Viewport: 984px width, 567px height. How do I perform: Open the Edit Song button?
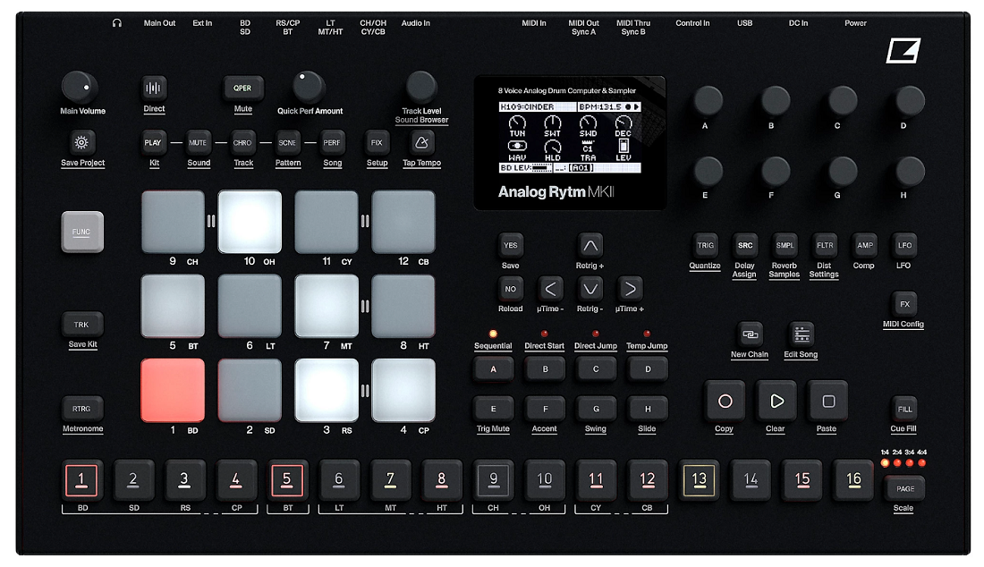point(802,334)
